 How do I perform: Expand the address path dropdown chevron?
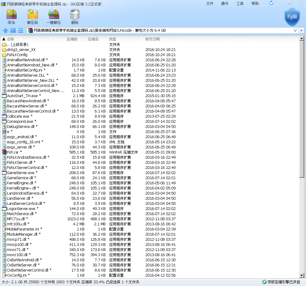coord(295,30)
